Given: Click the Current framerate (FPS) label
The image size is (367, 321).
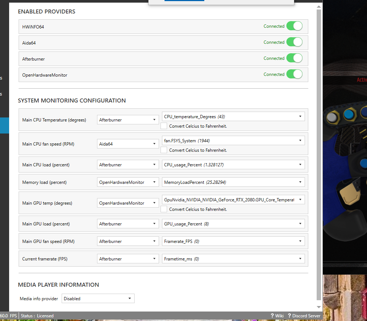Looking at the screenshot, I should coord(45,259).
